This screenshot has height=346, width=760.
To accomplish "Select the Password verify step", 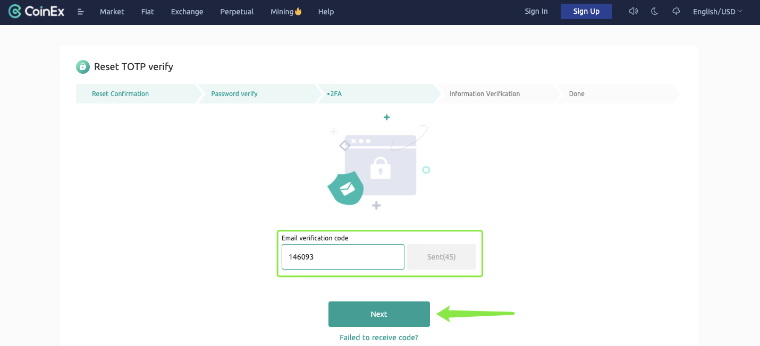I will [234, 94].
